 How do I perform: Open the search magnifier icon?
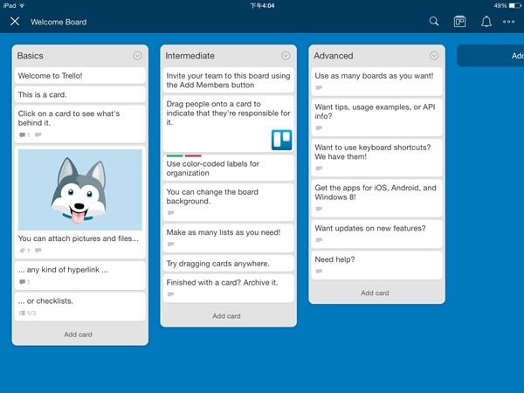(x=434, y=21)
